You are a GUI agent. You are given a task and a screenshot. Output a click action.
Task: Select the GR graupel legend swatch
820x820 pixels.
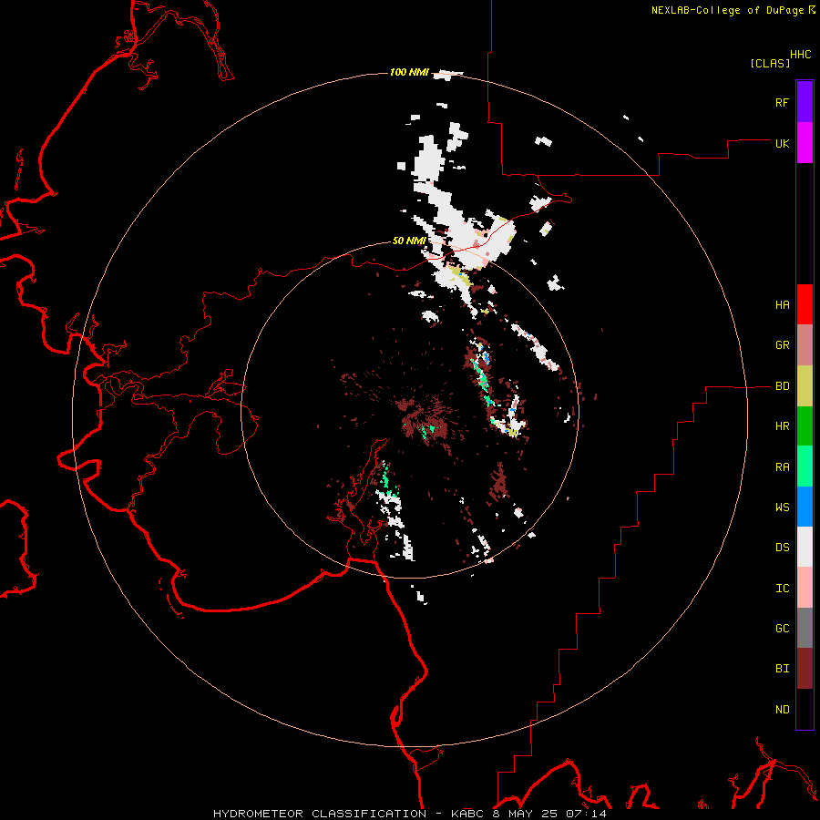pos(805,345)
